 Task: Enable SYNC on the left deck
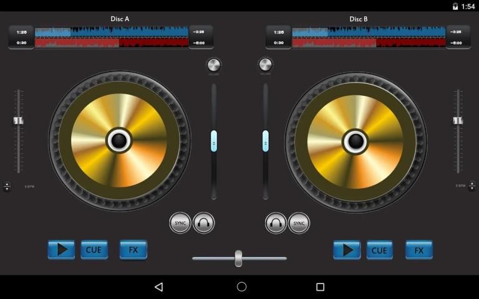click(180, 223)
